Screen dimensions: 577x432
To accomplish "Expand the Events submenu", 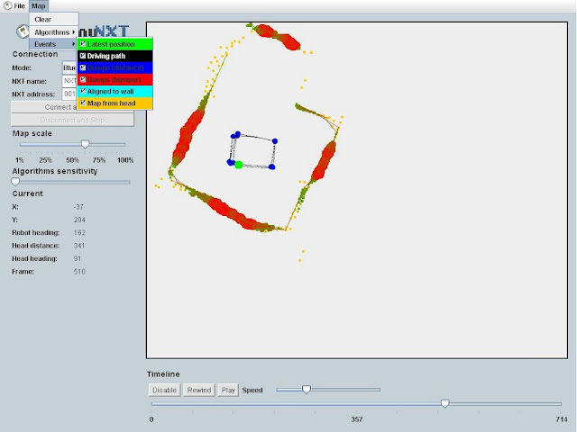I will pyautogui.click(x=54, y=44).
